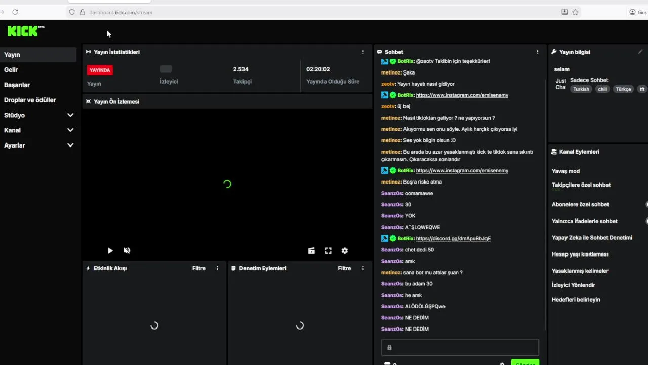The image size is (648, 365).
Task: Click metinoz in 'Boşra riske atma' message
Action: tap(391, 182)
